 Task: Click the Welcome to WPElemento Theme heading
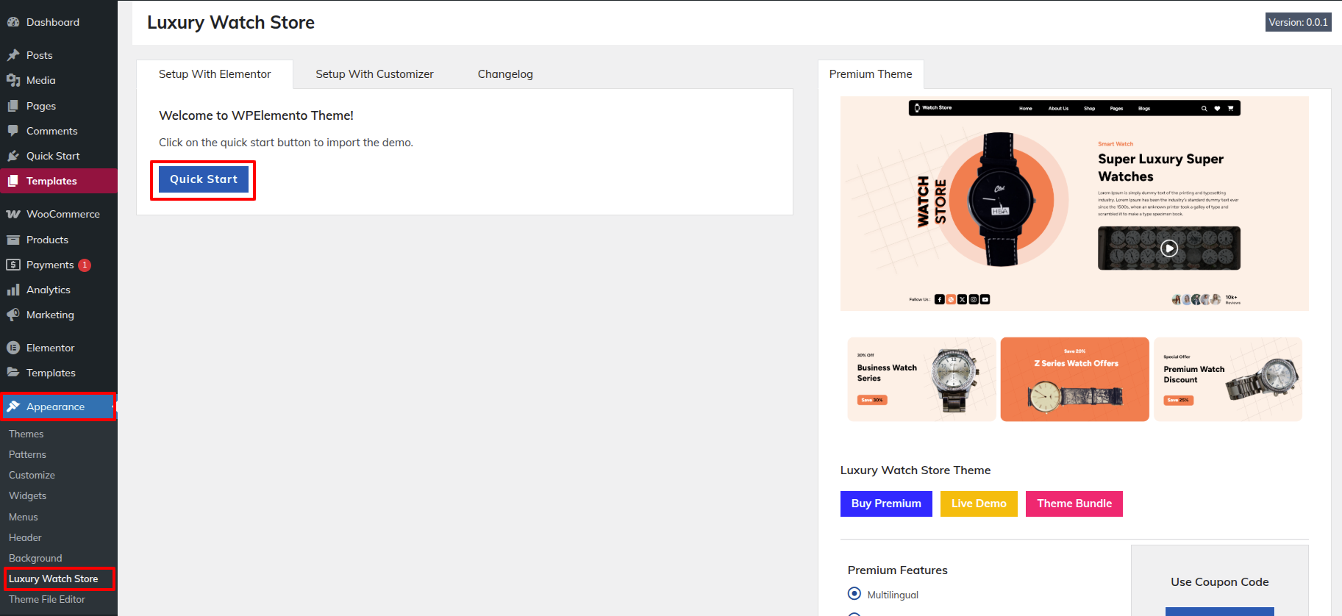point(256,115)
